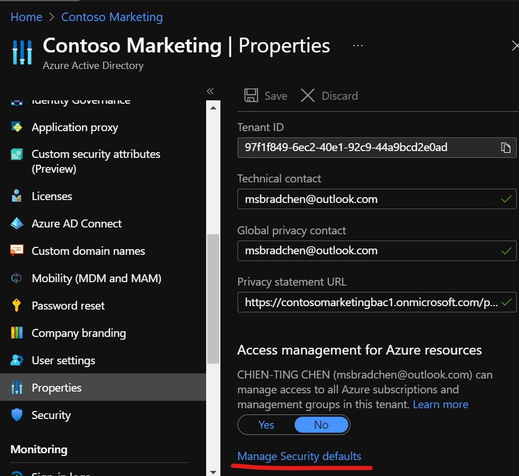Viewport: 519px width, 476px height.
Task: Click the Company branding icon
Action: click(x=17, y=333)
